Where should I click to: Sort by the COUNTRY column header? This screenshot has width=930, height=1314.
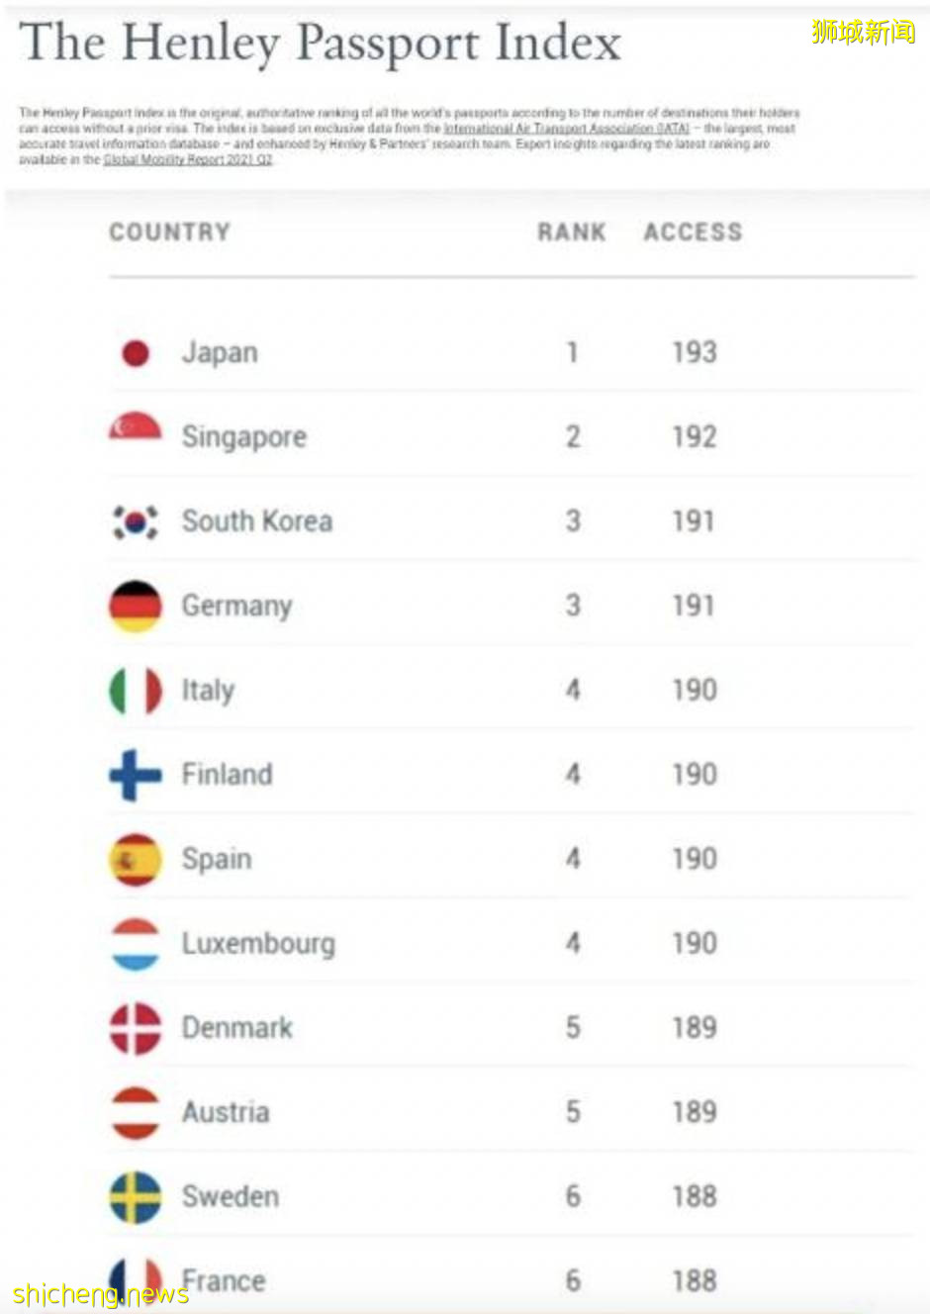(x=169, y=233)
